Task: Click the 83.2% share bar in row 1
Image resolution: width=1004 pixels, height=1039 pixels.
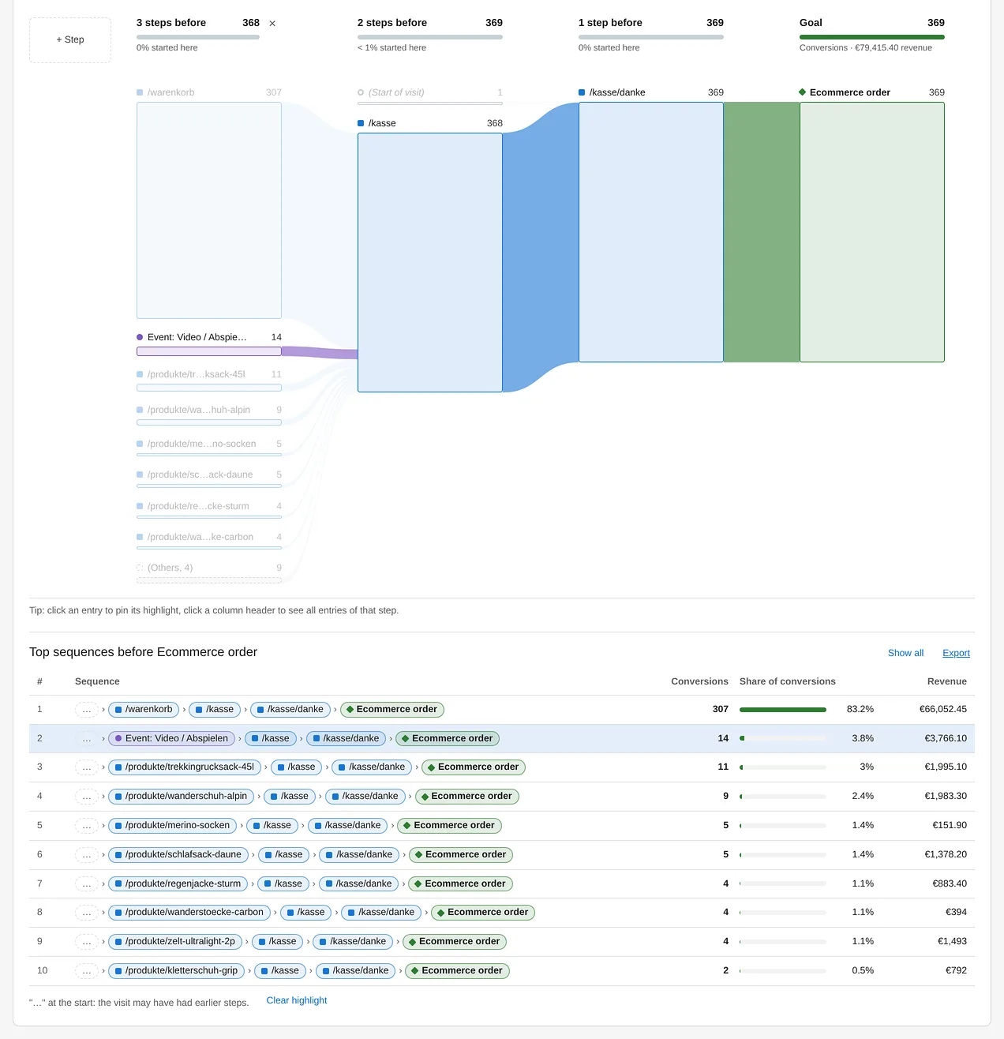Action: pyautogui.click(x=783, y=710)
